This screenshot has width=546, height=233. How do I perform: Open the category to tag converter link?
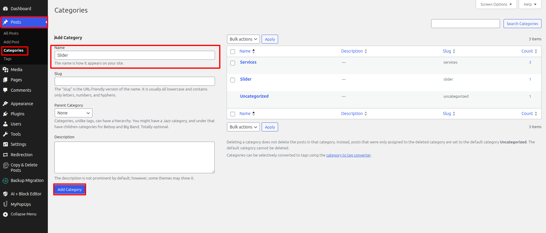348,155
